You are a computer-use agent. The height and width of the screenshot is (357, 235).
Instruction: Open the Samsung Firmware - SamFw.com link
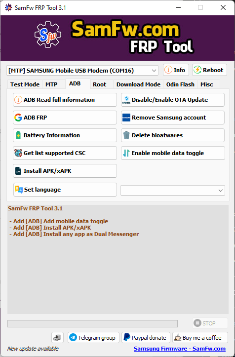click(180, 349)
